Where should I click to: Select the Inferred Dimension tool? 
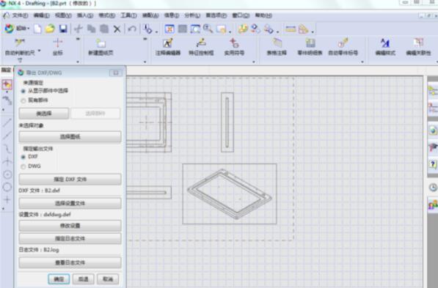[x=20, y=47]
